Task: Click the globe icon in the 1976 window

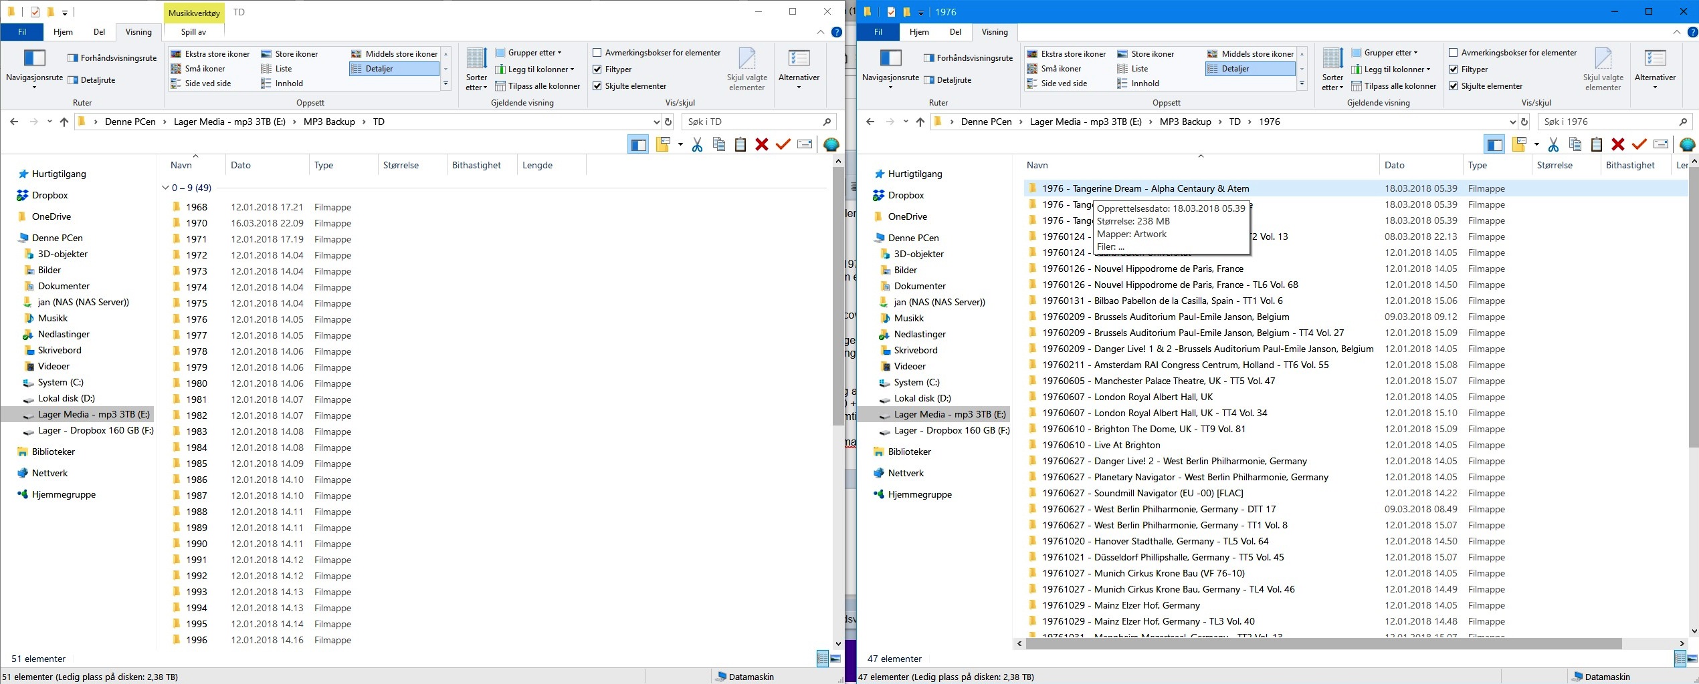Action: (1688, 144)
